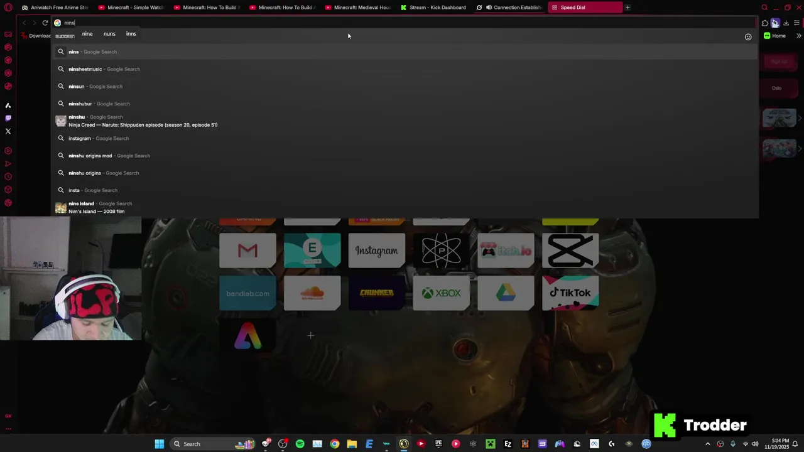This screenshot has width=804, height=452.
Task: Pick the 'insta' search suggestion
Action: pos(405,190)
